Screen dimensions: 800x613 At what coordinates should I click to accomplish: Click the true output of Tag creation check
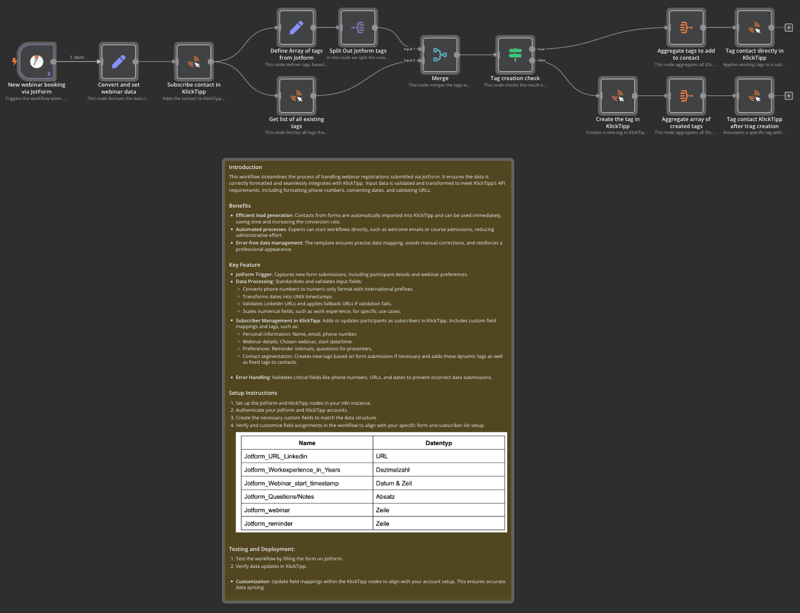[532, 49]
